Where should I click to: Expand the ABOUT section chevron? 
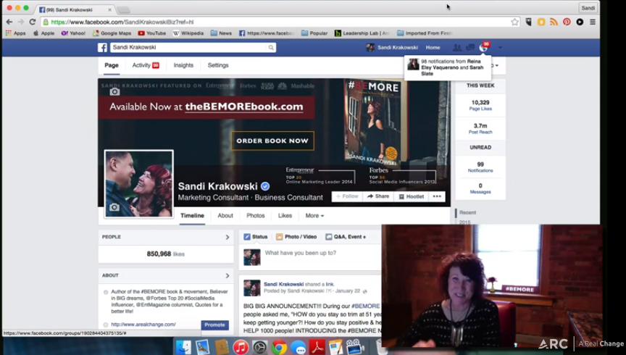pos(228,275)
